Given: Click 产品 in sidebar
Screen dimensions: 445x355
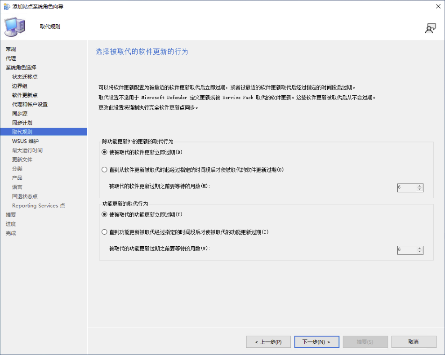Looking at the screenshot, I should pyautogui.click(x=17, y=178).
